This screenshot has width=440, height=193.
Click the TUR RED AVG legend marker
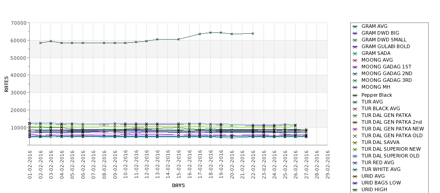pos(355,163)
